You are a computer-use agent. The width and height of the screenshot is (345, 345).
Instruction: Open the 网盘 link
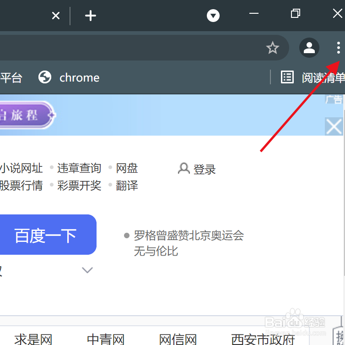tap(127, 168)
